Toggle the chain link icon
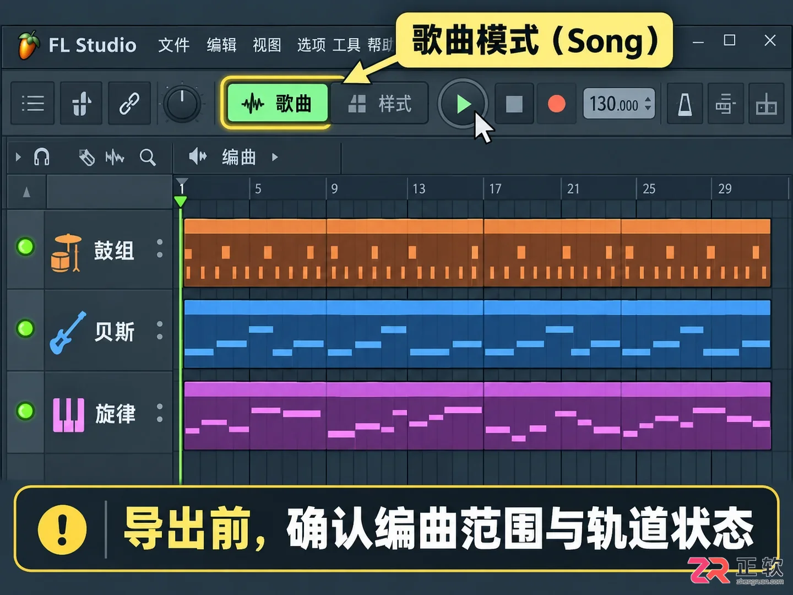Image resolution: width=793 pixels, height=595 pixels. coord(129,104)
